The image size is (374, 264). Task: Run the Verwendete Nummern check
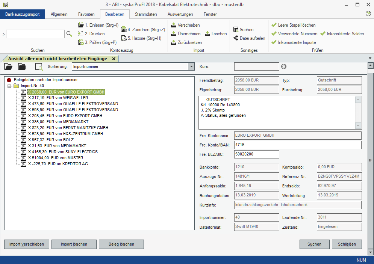[294, 33]
